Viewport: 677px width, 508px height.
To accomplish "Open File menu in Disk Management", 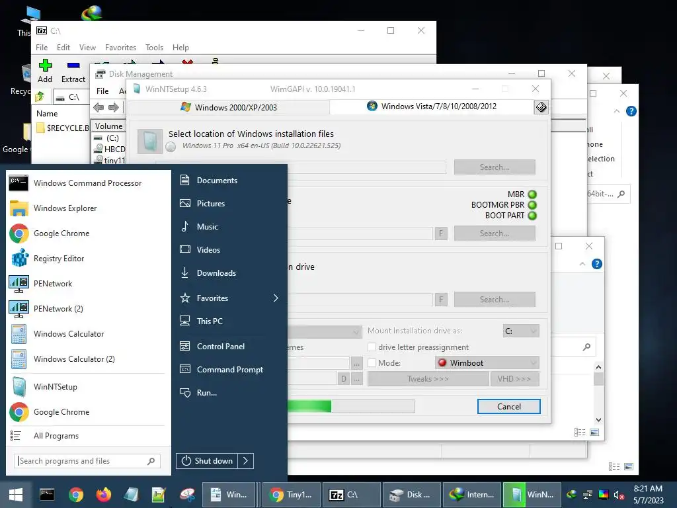I will [102, 91].
